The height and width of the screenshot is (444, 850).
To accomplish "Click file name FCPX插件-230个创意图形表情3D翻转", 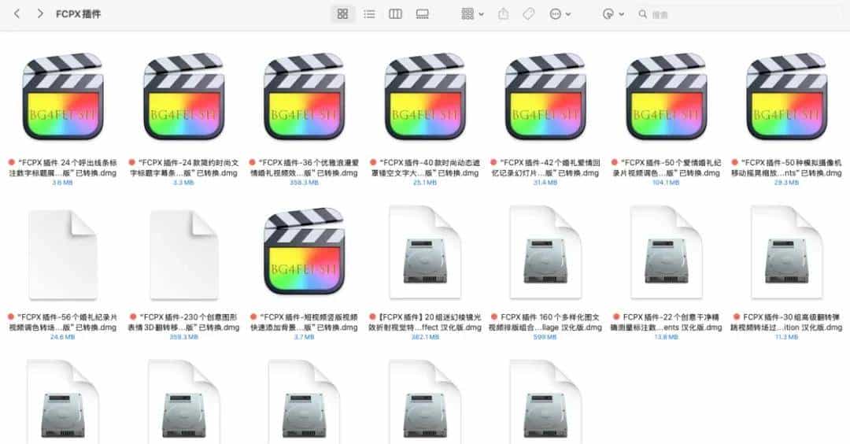I will (183, 322).
